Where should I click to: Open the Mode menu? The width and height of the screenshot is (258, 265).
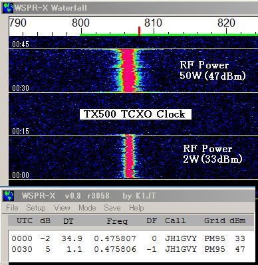(x=87, y=208)
